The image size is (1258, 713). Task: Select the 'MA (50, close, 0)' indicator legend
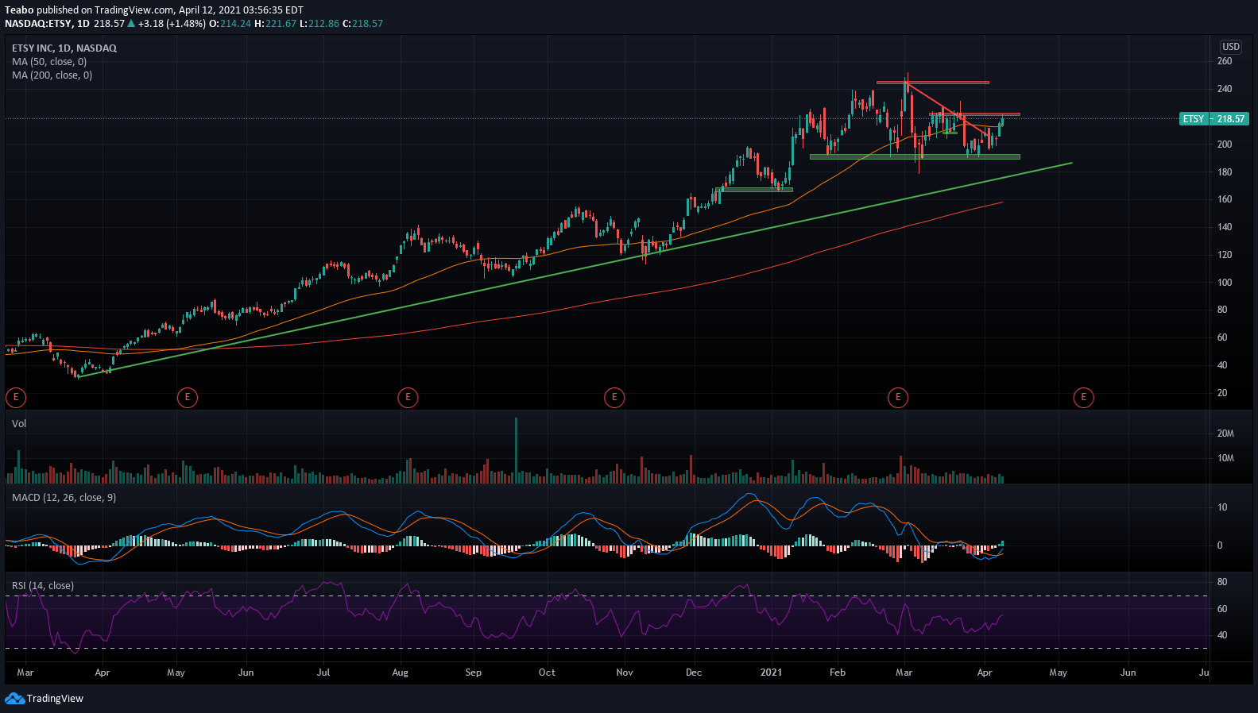pos(49,62)
